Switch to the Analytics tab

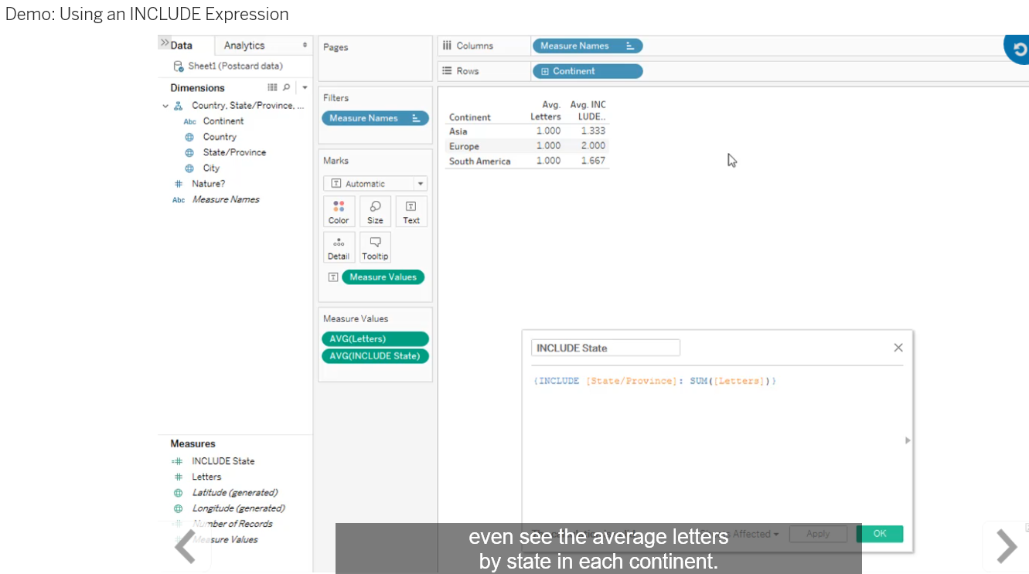[244, 46]
